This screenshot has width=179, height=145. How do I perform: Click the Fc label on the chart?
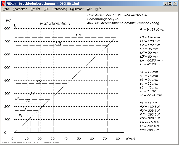pos(78,35)
